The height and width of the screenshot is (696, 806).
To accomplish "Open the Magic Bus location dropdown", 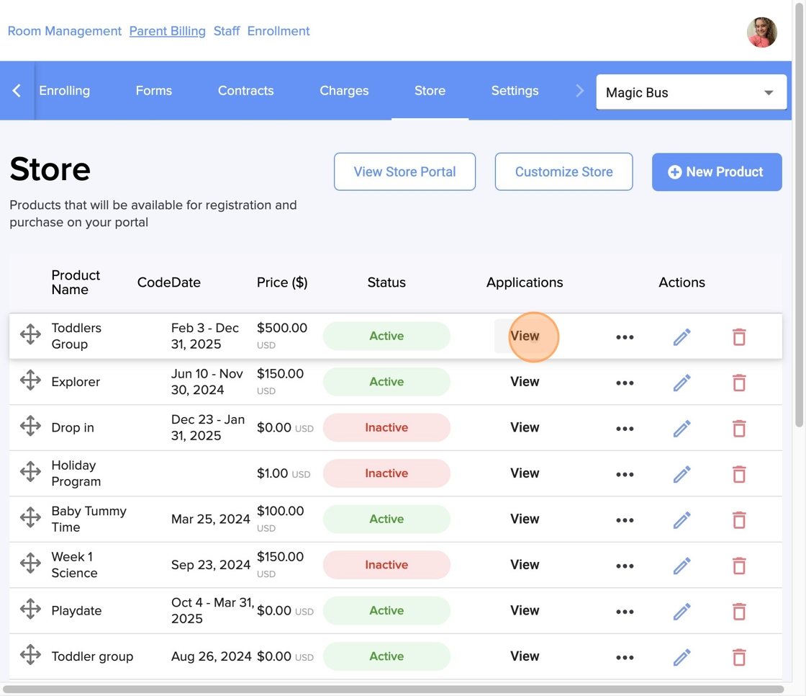I will click(691, 93).
